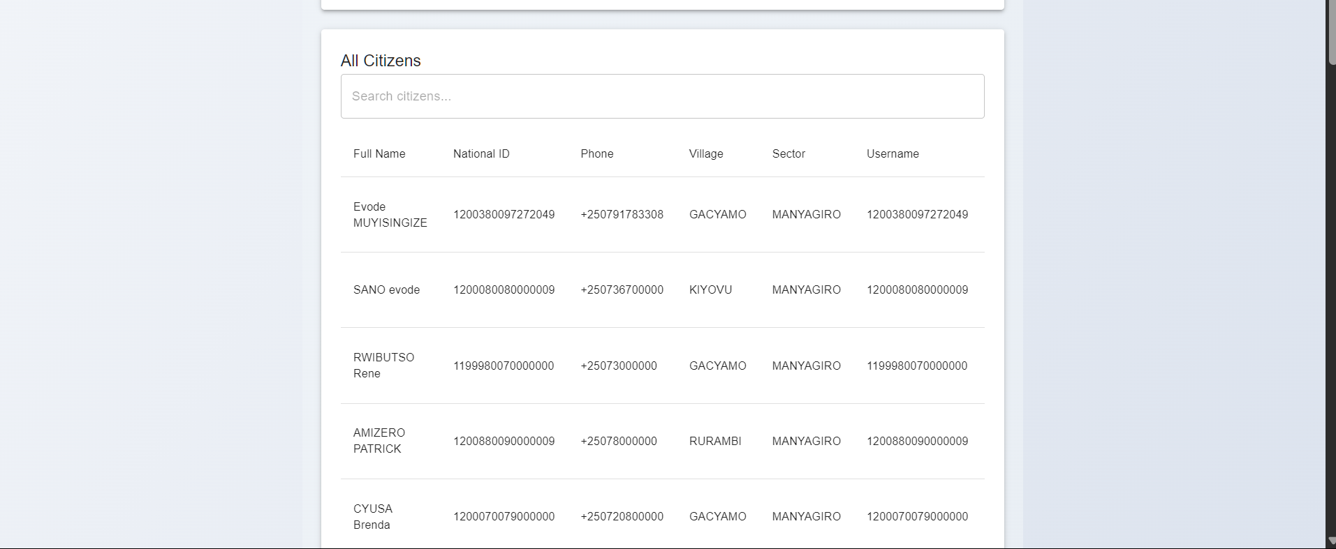1336x549 pixels.
Task: Click the Sector column header
Action: point(788,153)
